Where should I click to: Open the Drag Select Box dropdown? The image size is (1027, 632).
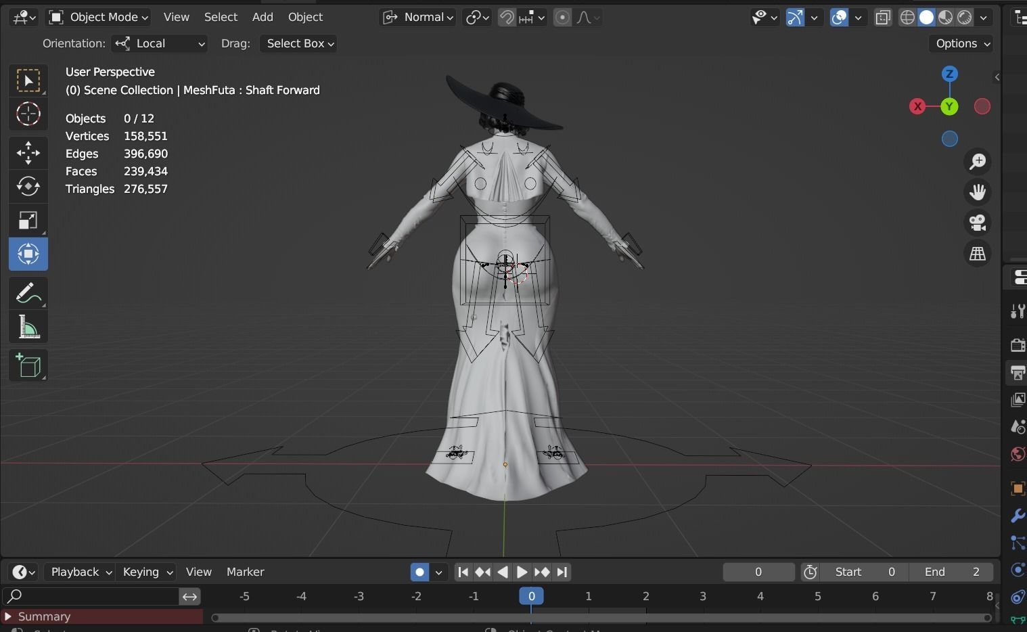pyautogui.click(x=298, y=43)
